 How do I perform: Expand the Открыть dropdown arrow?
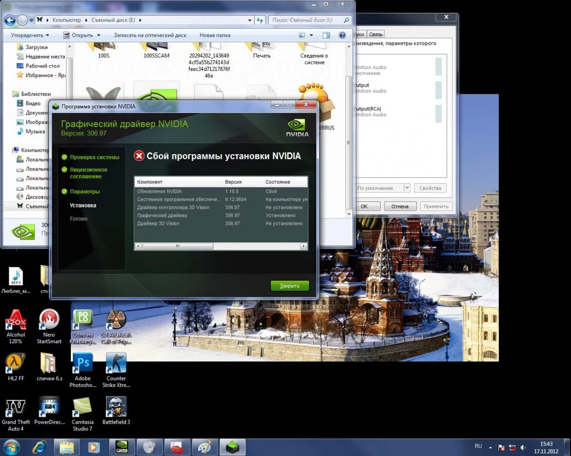pos(98,35)
